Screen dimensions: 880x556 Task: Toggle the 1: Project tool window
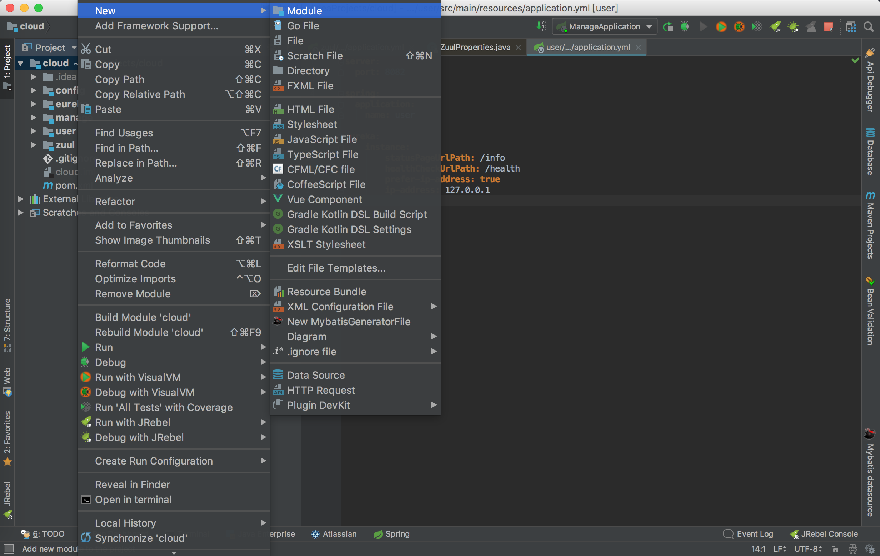[7, 66]
